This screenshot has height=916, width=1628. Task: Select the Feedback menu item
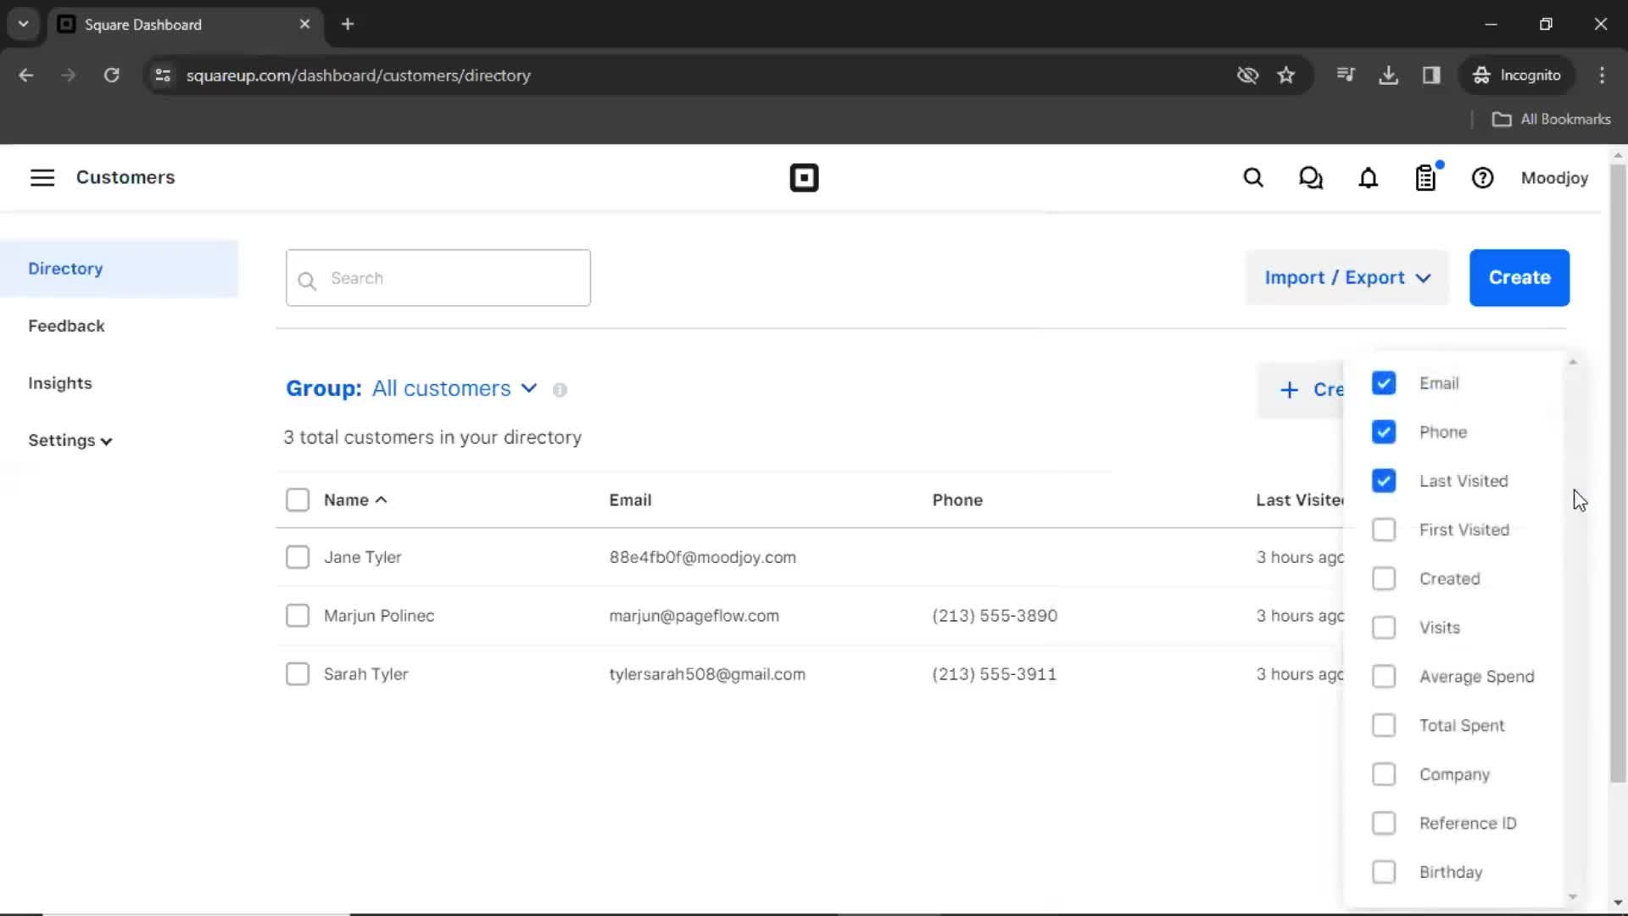click(x=66, y=326)
